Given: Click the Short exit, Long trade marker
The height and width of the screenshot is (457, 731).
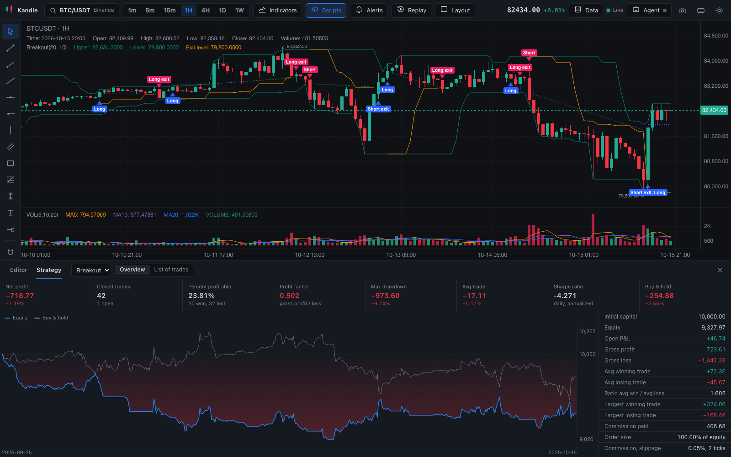Looking at the screenshot, I should (648, 193).
